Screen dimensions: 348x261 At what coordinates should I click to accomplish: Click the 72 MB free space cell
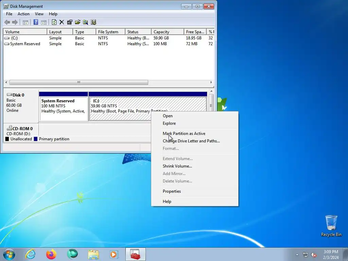tap(192, 44)
